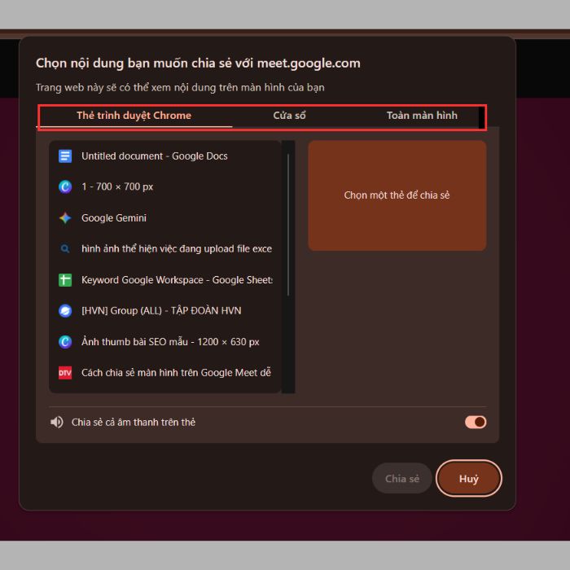Cancel with the Huỷ button
Viewport: 570px width, 570px height.
[468, 479]
